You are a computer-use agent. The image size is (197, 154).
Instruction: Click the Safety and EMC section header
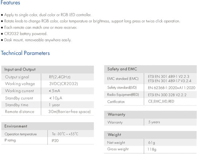[150, 69]
